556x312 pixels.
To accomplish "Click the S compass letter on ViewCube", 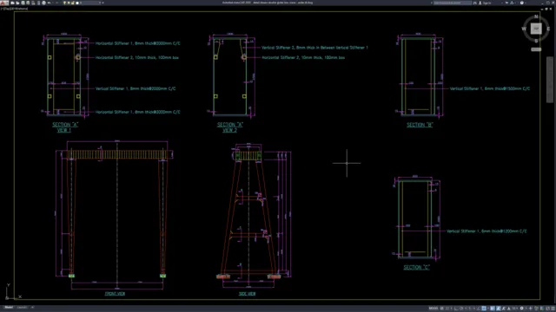I will [x=536, y=41].
